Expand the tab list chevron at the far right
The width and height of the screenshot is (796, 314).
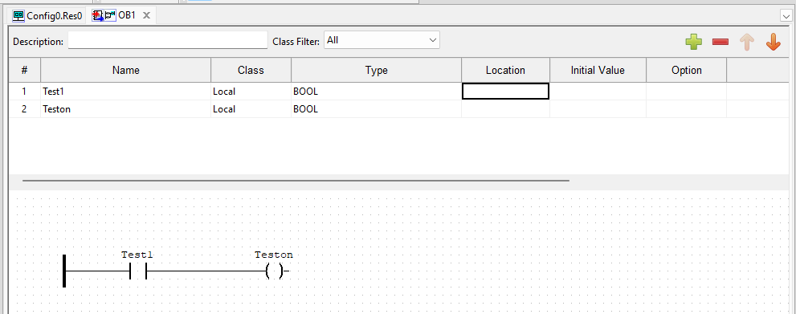click(x=786, y=16)
